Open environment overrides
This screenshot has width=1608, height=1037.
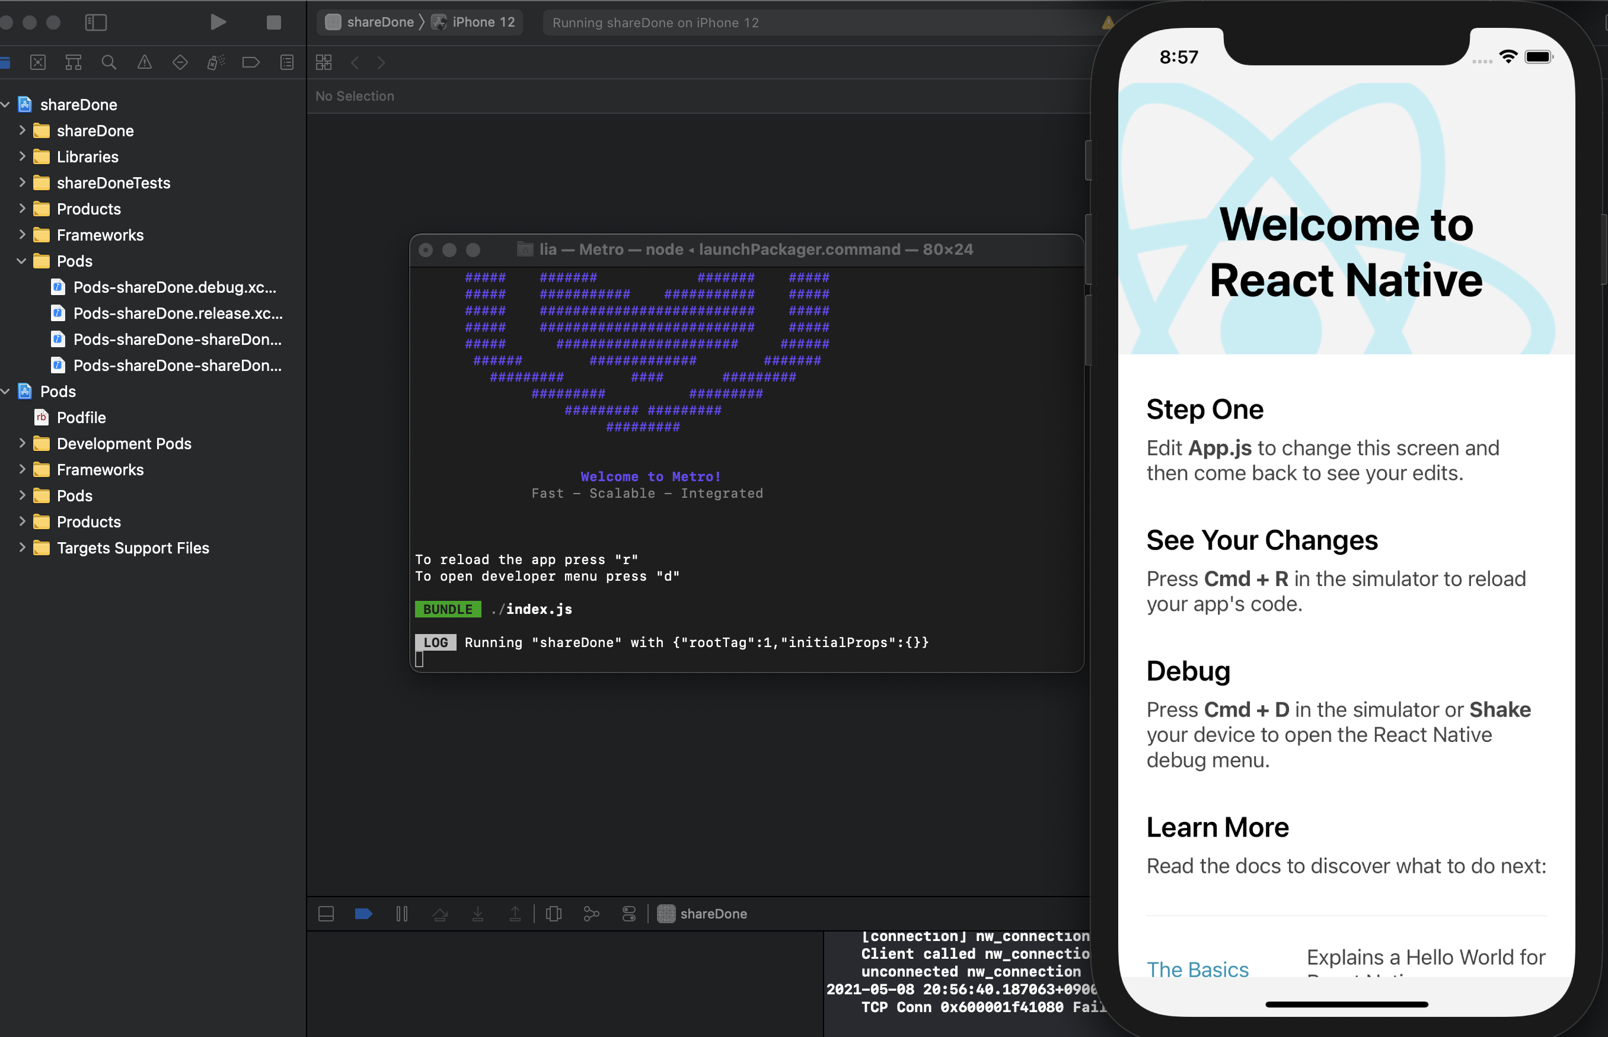[628, 914]
